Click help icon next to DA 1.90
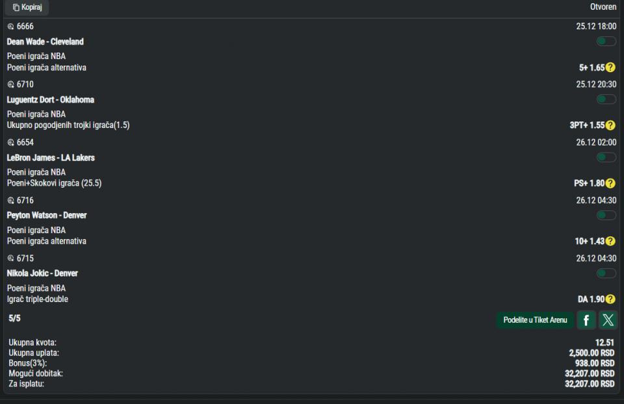Viewport: 624px width, 404px height. pyautogui.click(x=610, y=299)
